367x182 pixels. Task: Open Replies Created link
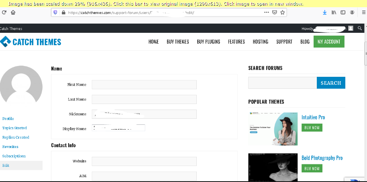coord(16,137)
